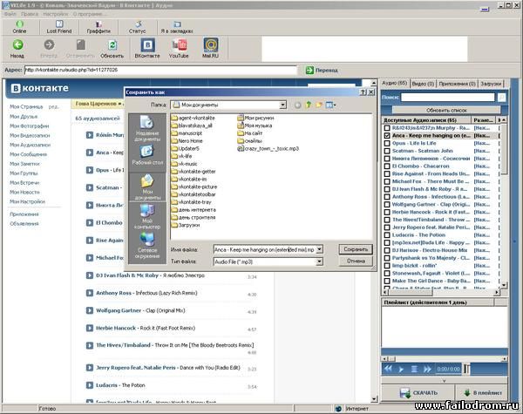Play the Herbie Hancock track on the page
The height and width of the screenshot is (414, 523).
(x=90, y=328)
